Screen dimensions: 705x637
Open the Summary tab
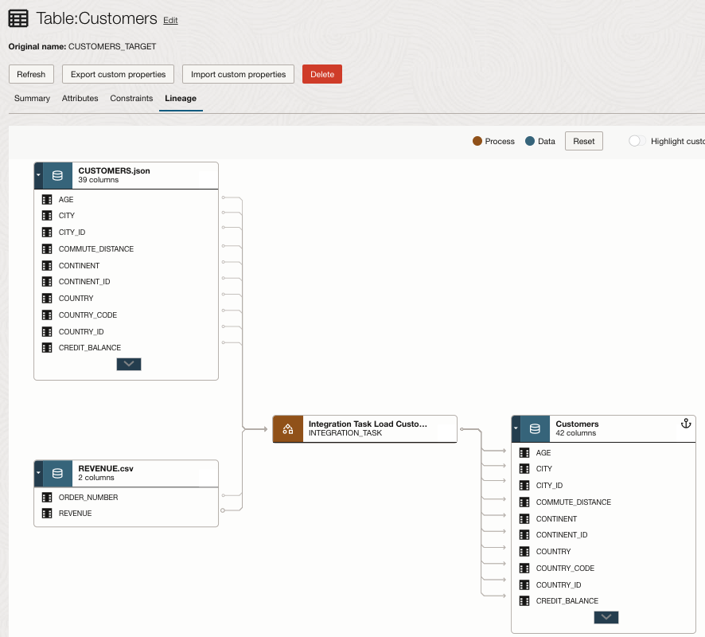tap(32, 98)
